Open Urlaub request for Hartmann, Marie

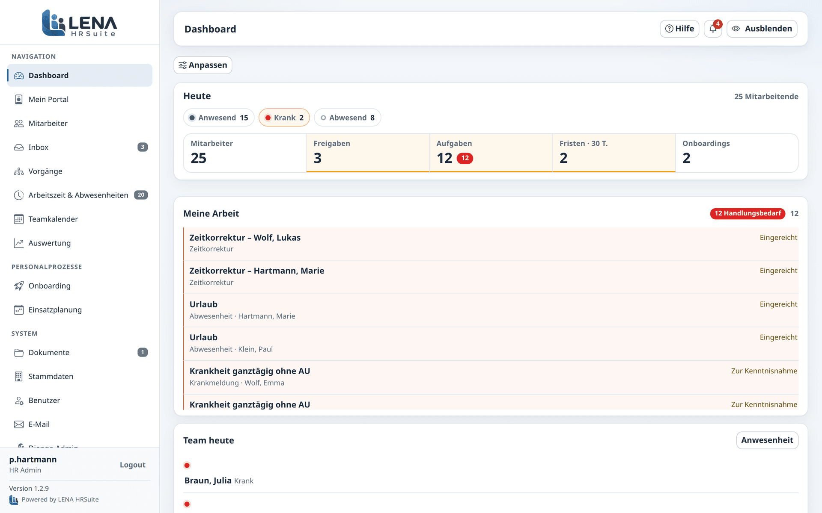tap(491, 310)
